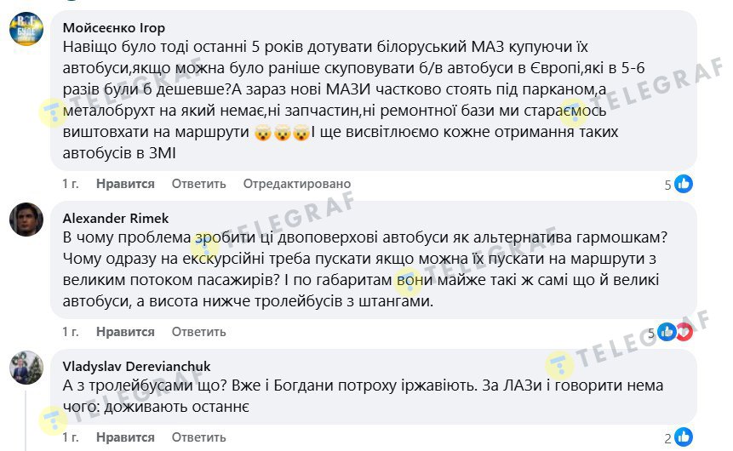The height and width of the screenshot is (451, 733).
Task: Click the 1 г. timestamp under Derevianchuk's comment
Action: pyautogui.click(x=71, y=437)
